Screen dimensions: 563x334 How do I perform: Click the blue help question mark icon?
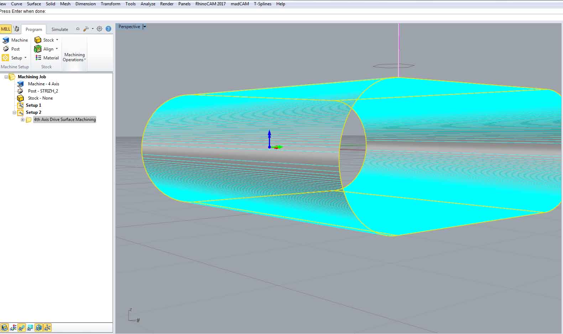(109, 29)
